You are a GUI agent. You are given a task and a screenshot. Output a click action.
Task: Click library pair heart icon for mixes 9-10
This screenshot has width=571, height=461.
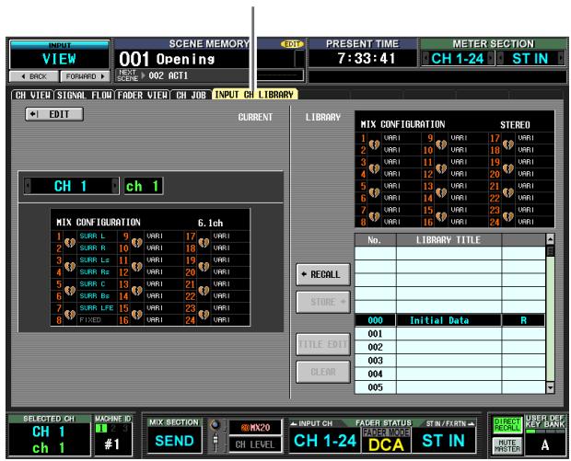(x=441, y=144)
